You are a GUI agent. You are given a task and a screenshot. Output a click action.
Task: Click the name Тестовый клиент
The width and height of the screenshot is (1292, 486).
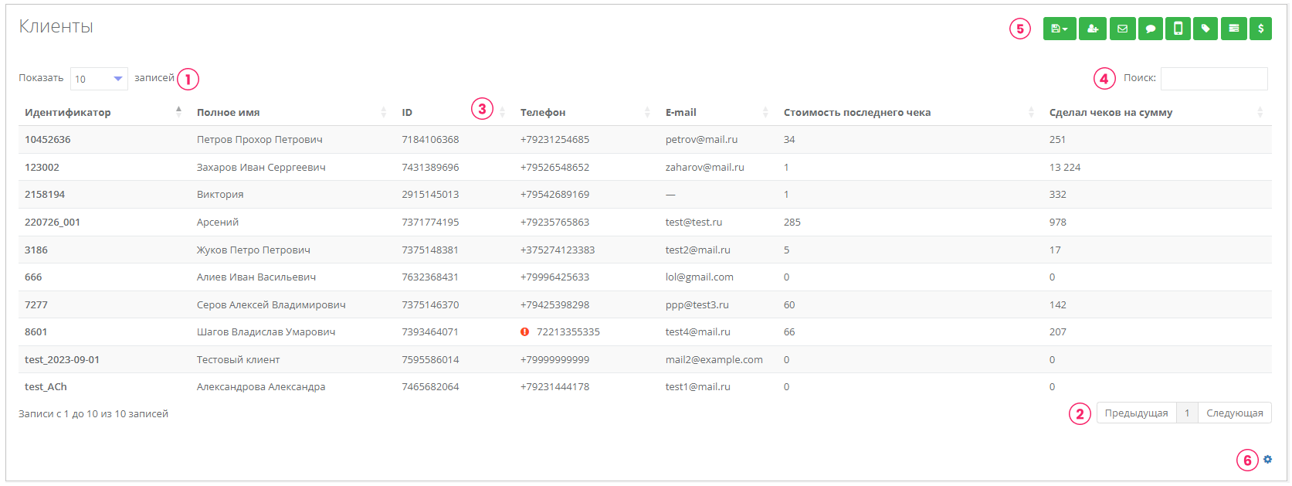tap(239, 359)
